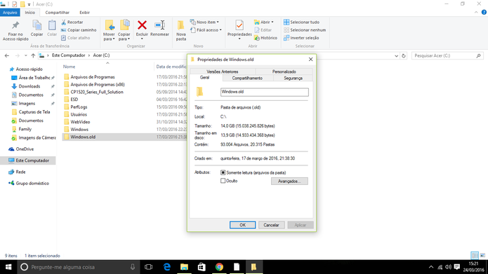Image resolution: width=488 pixels, height=274 pixels.
Task: Click the Copiar ribbon icon
Action: point(37,25)
